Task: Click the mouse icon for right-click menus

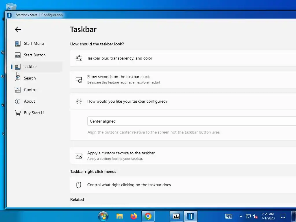Action: coord(79,185)
